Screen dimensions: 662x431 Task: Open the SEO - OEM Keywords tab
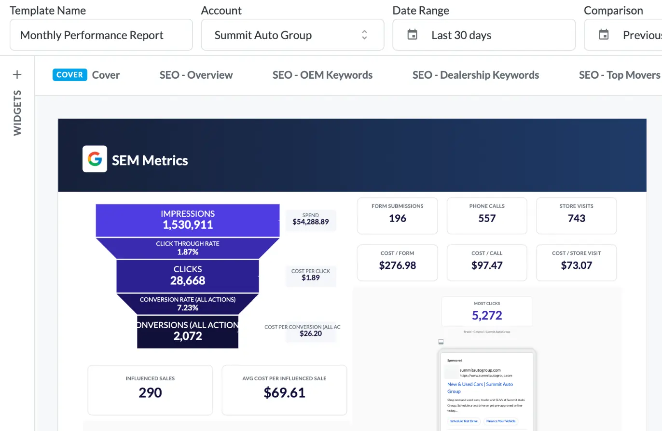[322, 75]
